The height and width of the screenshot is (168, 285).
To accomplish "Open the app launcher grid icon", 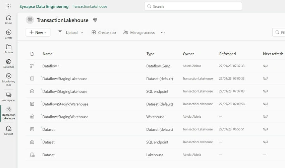I will pyautogui.click(x=8, y=7).
